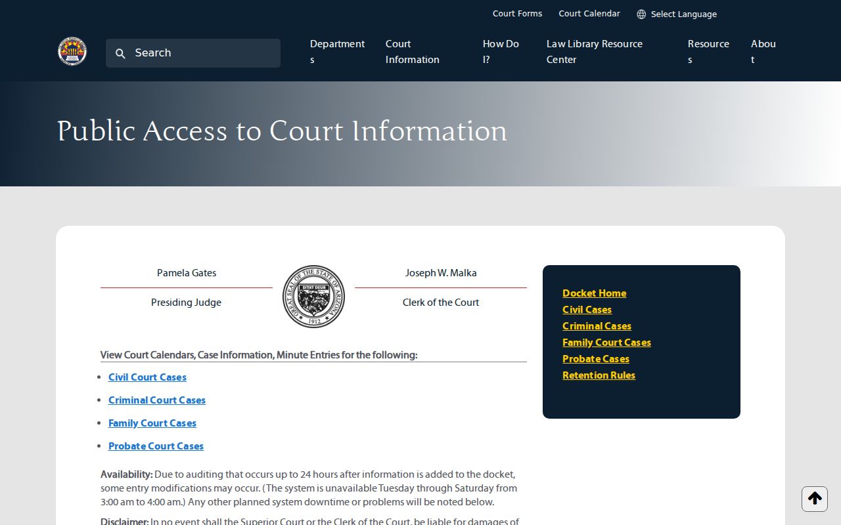This screenshot has height=525, width=841.
Task: Click the Clerk of the Court label
Action: (441, 303)
